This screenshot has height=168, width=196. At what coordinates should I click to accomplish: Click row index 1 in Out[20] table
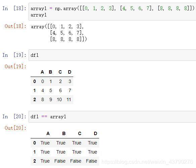(x=35, y=152)
